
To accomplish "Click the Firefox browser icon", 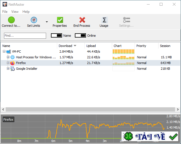I will [x=13, y=63].
